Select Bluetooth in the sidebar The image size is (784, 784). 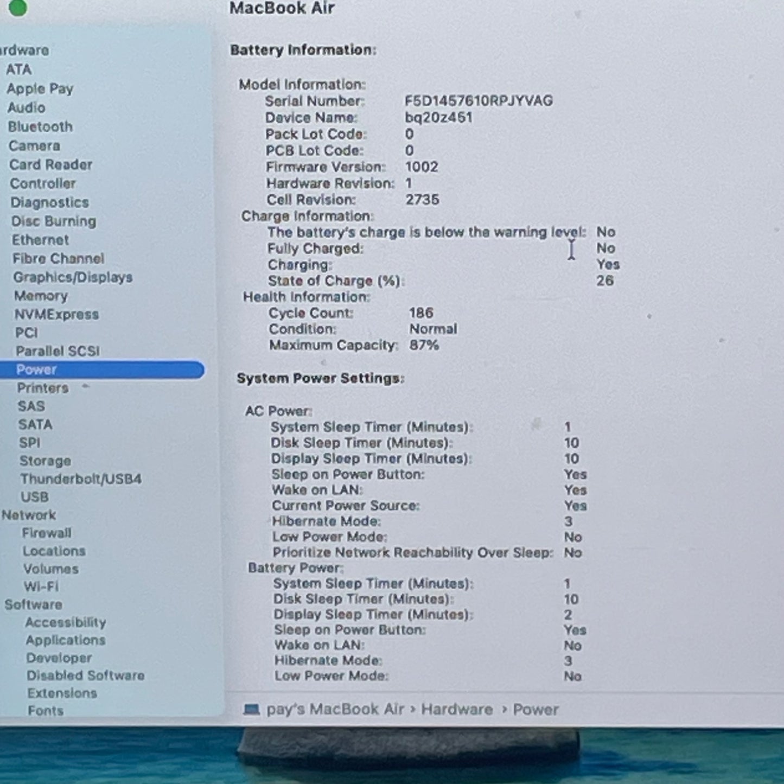pyautogui.click(x=40, y=126)
